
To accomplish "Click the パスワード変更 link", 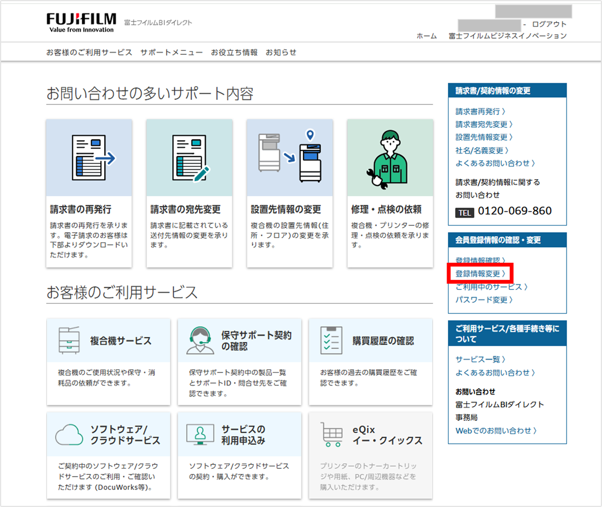I will point(484,300).
